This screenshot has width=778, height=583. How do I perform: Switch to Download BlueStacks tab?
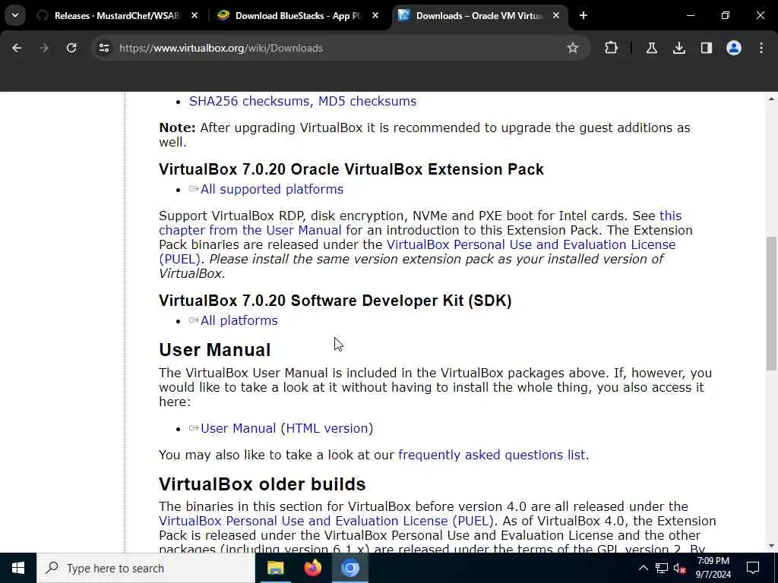298,16
